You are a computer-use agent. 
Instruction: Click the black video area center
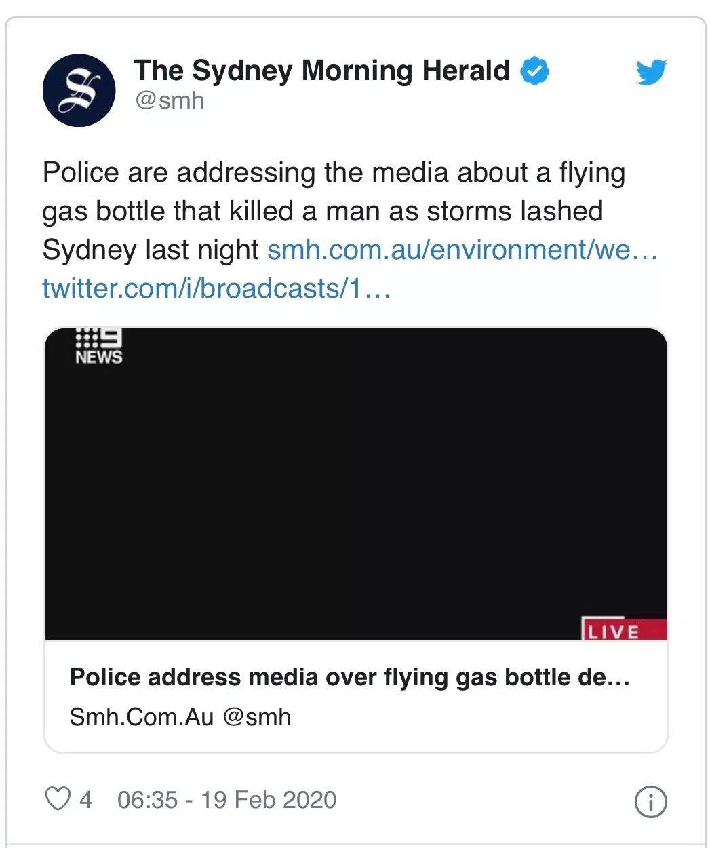pos(356,484)
